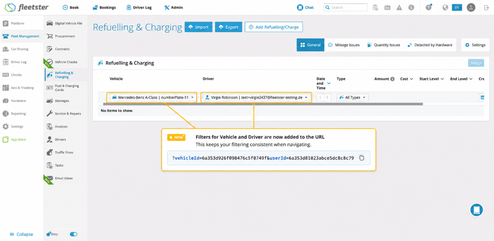Open the Driver Log top menu
Screen dimensions: 494x241
(x=139, y=8)
